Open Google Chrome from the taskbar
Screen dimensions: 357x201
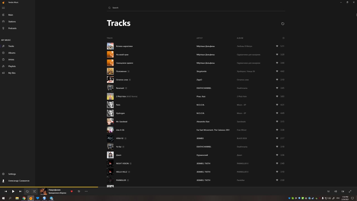(x=24, y=198)
